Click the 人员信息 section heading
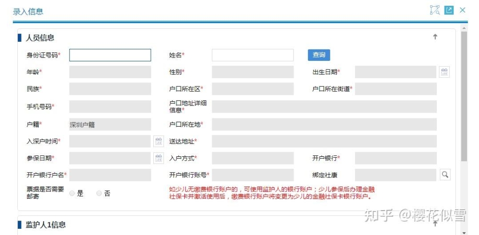This screenshot has height=235, width=479. click(40, 37)
